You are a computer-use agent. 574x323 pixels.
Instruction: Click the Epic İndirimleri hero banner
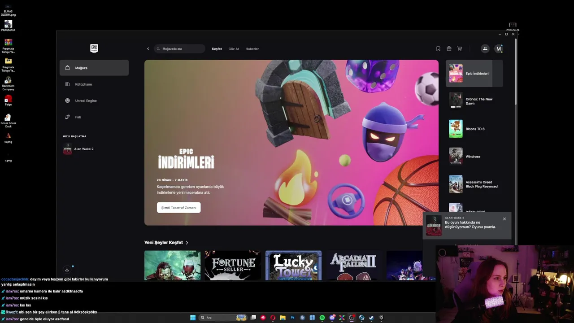291,143
